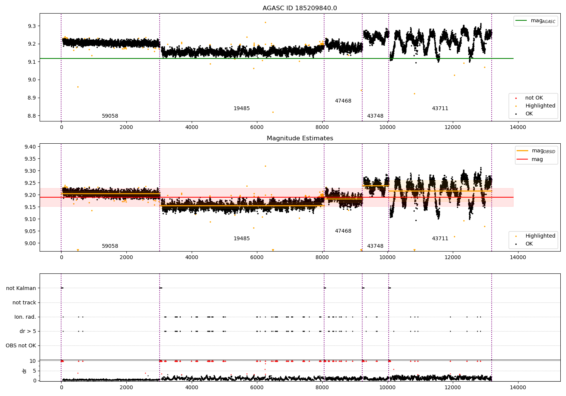Click OBSID label 43711 in Magnitude Estimates plot
This screenshot has height=396, width=566.
click(440, 239)
